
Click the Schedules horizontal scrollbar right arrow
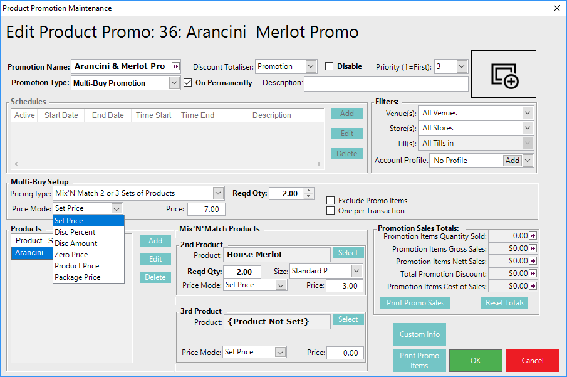click(x=319, y=164)
